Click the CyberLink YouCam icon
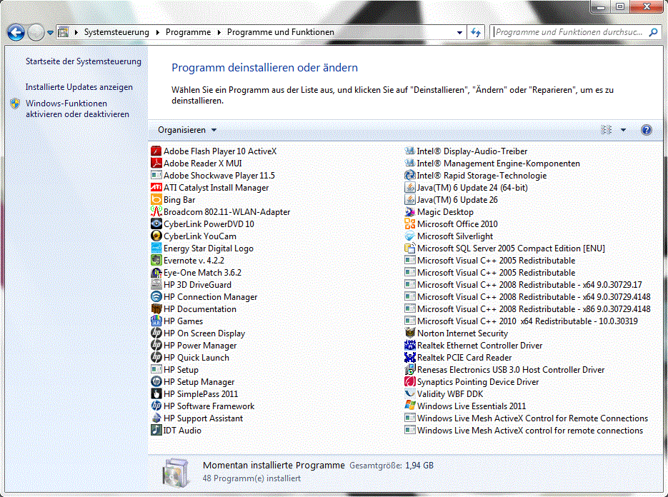The height and width of the screenshot is (497, 668). (x=156, y=236)
